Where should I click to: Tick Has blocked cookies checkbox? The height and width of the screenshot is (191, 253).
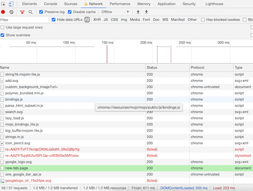coord(203,20)
